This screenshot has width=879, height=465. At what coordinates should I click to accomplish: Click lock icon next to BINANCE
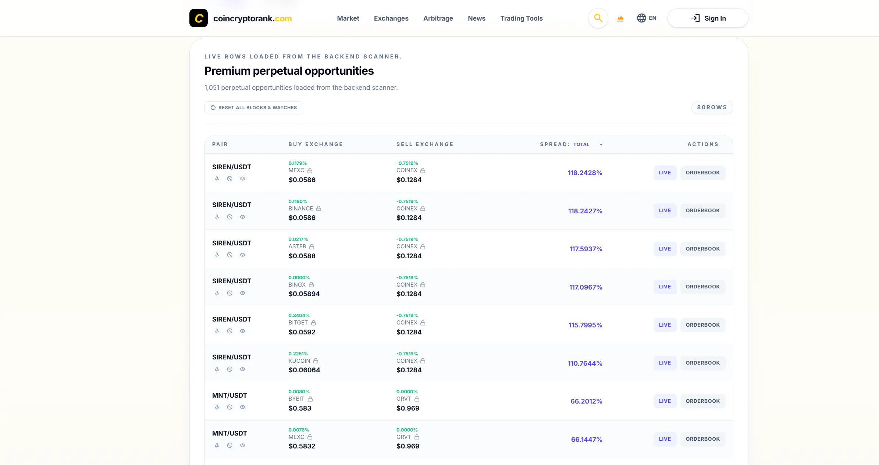tap(319, 209)
